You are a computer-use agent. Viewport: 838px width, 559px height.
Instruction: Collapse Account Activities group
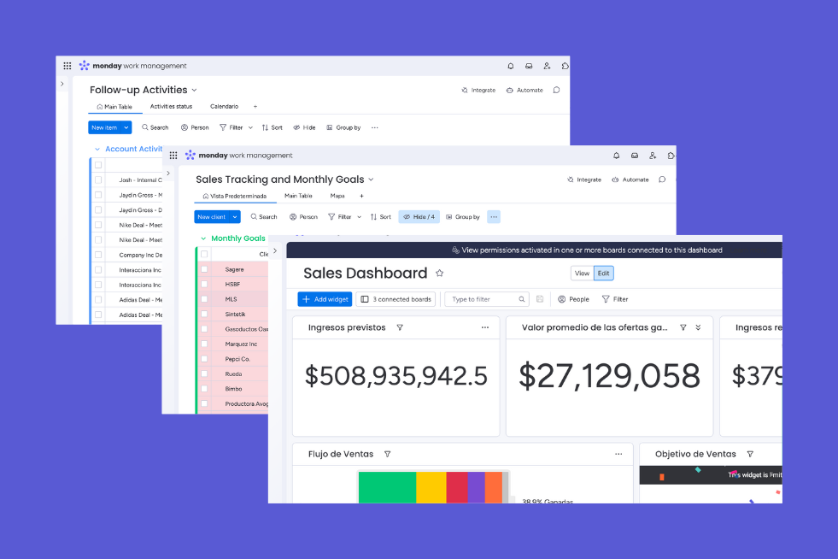click(97, 150)
